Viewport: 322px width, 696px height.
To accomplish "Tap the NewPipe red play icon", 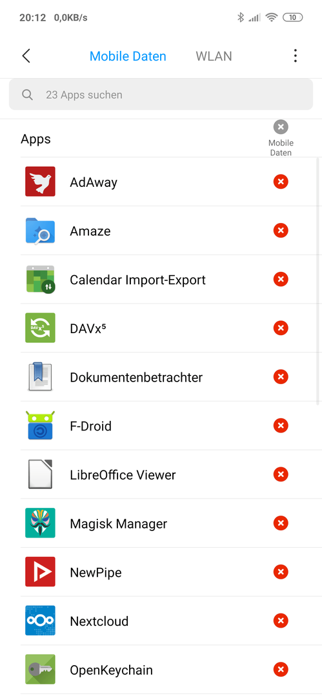I will click(x=40, y=572).
